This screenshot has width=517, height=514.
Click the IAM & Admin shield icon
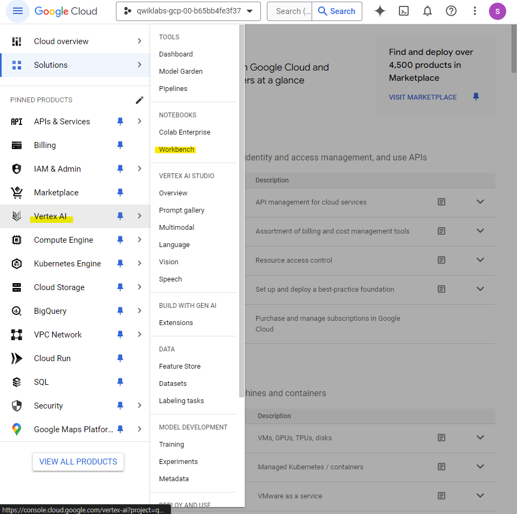[17, 169]
